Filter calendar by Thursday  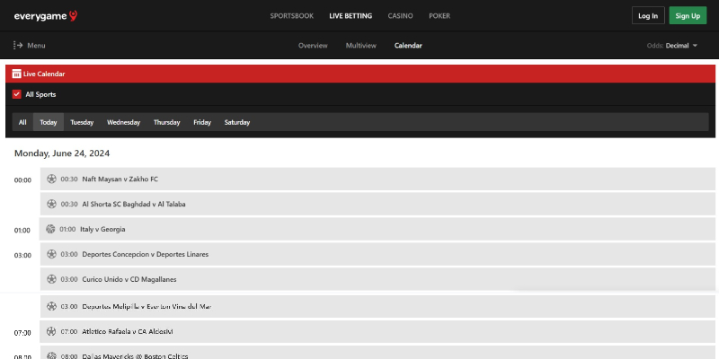166,122
